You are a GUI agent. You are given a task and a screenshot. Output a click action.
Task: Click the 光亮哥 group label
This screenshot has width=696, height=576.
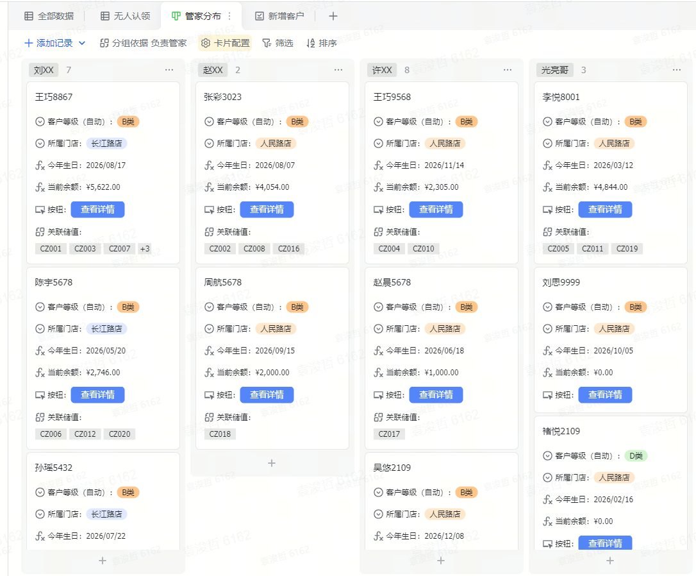pyautogui.click(x=555, y=70)
